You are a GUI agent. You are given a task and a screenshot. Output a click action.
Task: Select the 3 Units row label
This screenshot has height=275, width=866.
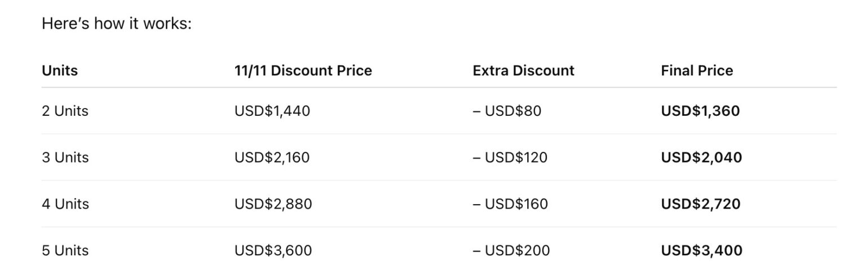click(65, 157)
